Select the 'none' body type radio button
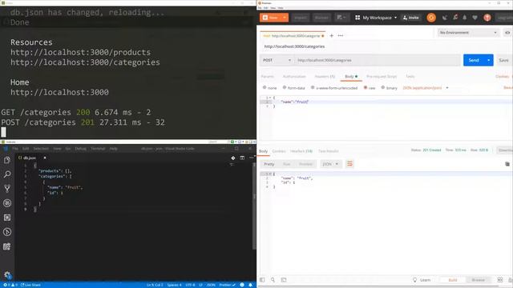The height and width of the screenshot is (288, 513). click(x=265, y=87)
